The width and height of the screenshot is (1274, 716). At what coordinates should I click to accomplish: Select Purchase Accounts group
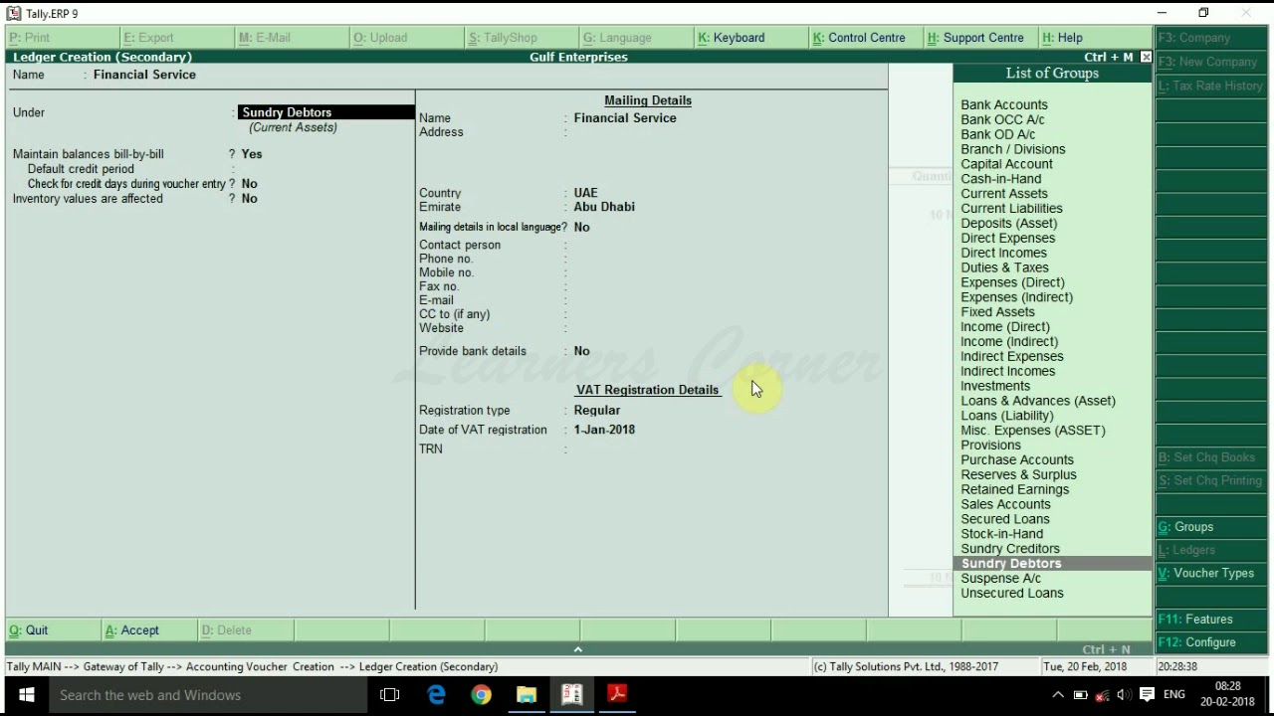coord(1017,459)
